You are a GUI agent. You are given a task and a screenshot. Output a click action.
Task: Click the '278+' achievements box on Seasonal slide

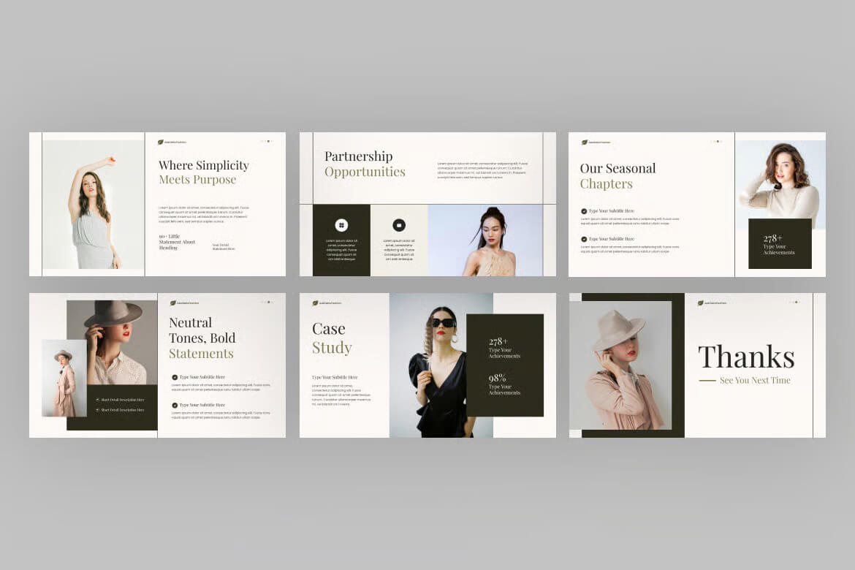(780, 243)
